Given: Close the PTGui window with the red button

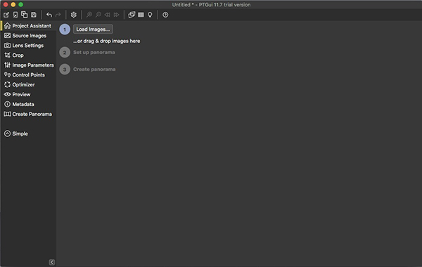Looking at the screenshot, I should point(6,5).
